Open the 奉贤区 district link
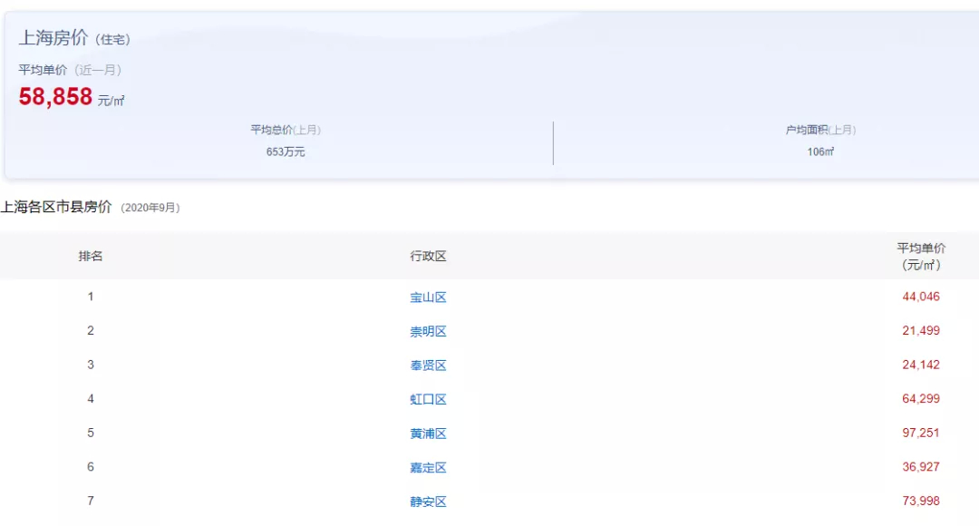The height and width of the screenshot is (526, 979). [x=428, y=365]
